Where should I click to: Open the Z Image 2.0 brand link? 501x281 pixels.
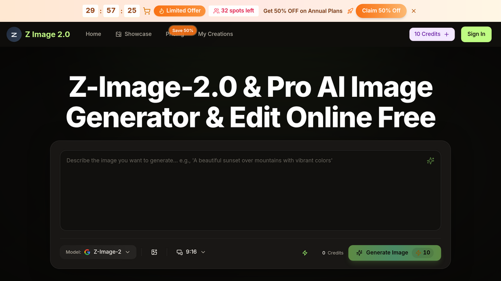tap(47, 34)
